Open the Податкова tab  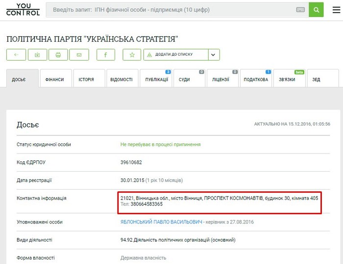[x=256, y=78]
